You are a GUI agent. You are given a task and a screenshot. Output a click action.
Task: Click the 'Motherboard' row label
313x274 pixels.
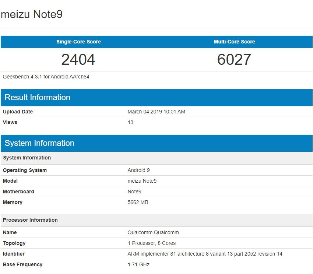18,192
